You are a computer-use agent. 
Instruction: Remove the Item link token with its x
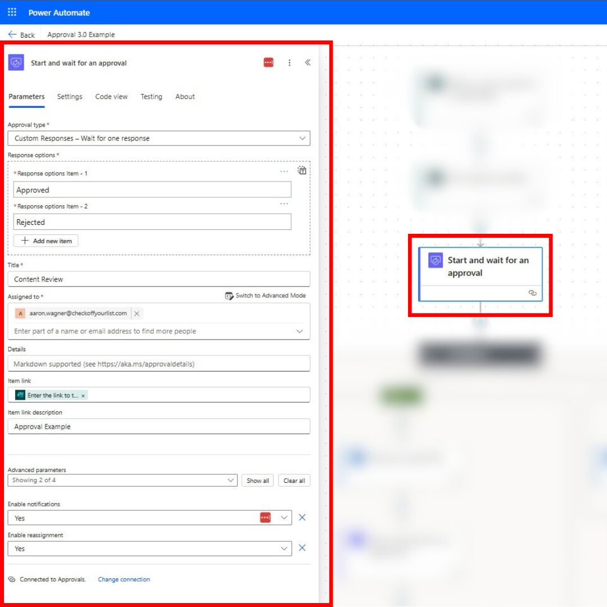[83, 396]
